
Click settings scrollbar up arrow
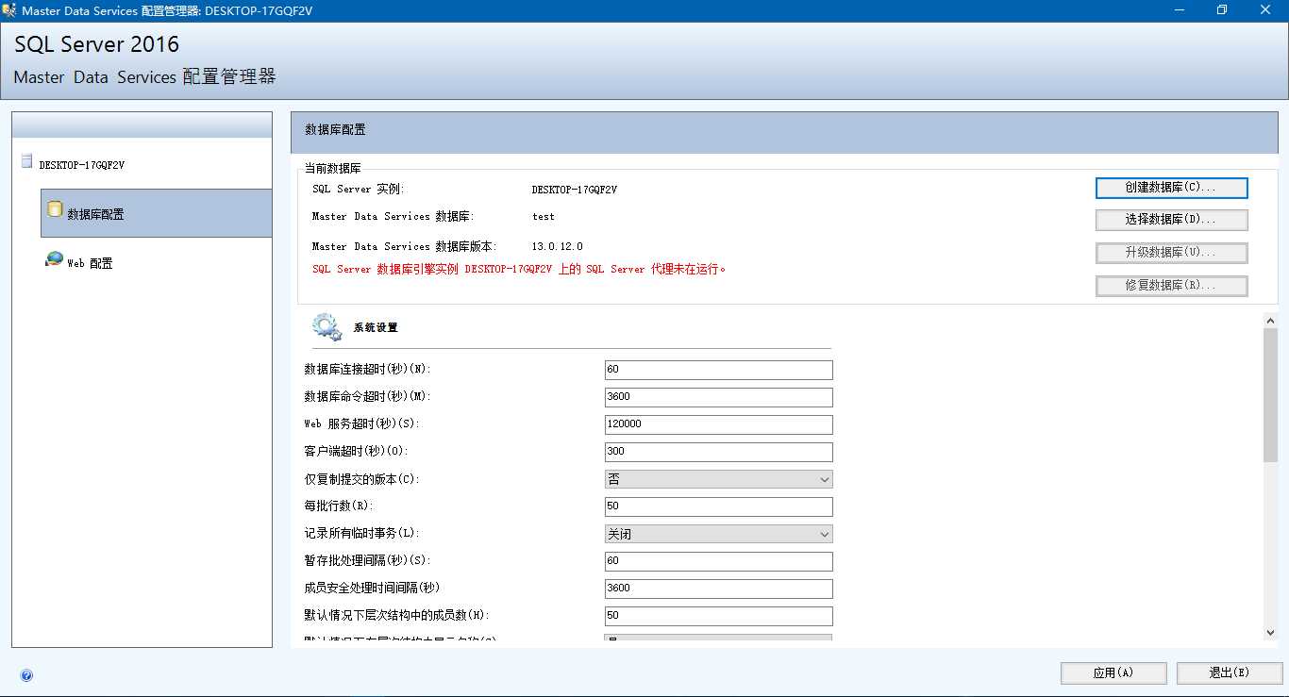click(1270, 321)
